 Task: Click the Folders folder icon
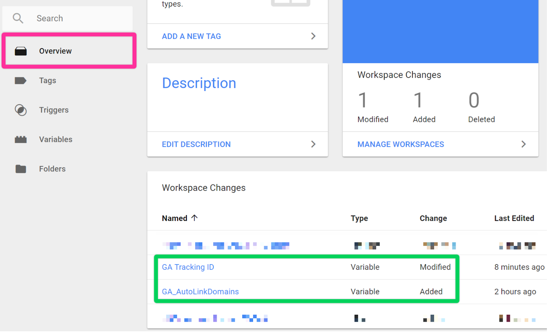tap(21, 169)
